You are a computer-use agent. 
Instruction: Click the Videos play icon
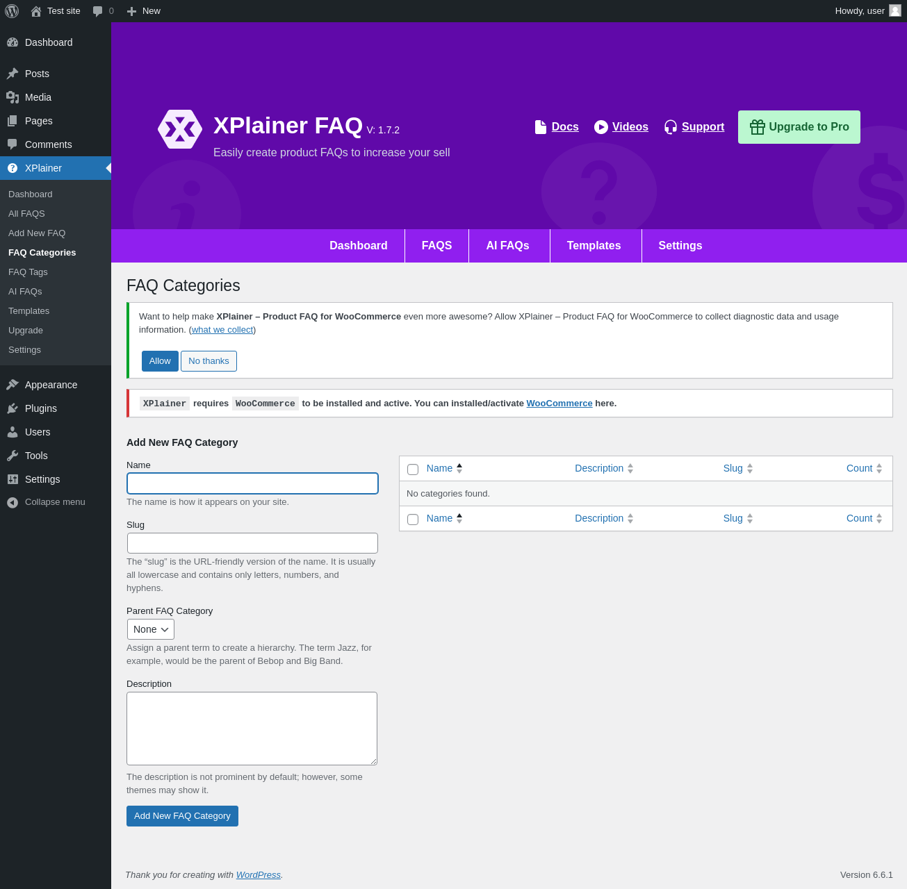[x=601, y=127]
